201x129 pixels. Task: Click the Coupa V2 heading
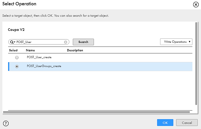(16, 30)
